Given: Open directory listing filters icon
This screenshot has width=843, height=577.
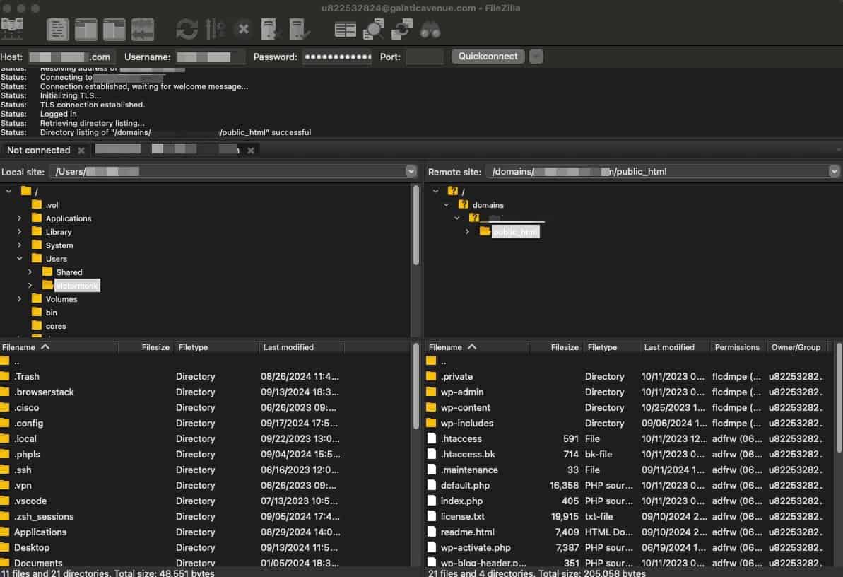Looking at the screenshot, I should click(346, 29).
